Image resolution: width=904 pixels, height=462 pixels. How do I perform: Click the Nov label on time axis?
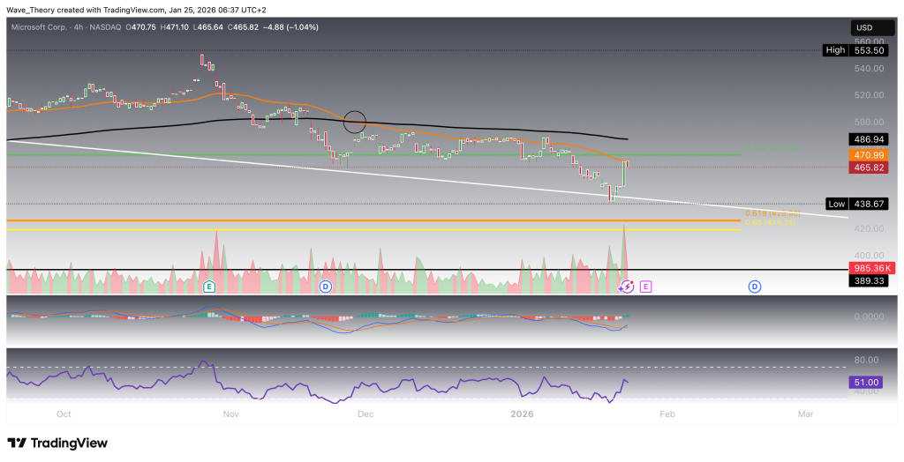pos(230,413)
